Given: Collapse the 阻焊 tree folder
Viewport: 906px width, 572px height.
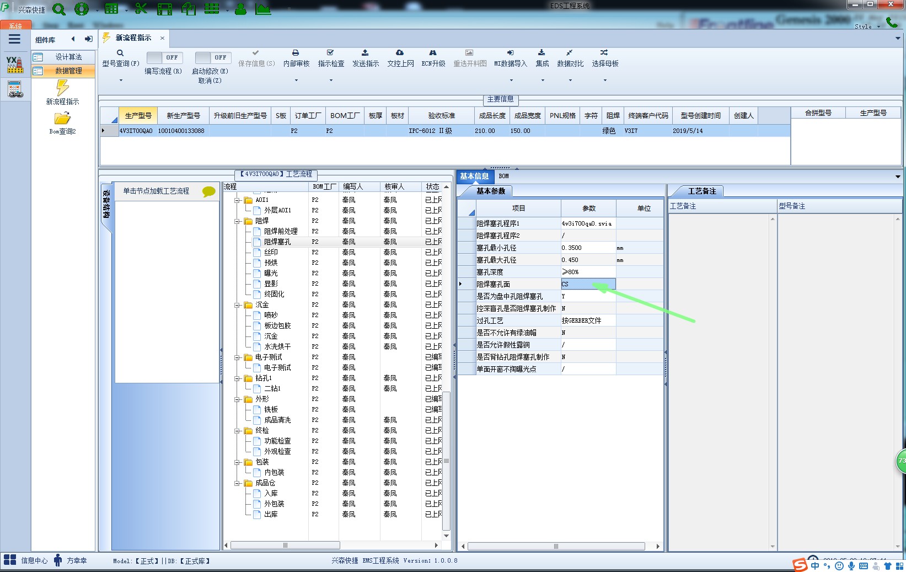Looking at the screenshot, I should pyautogui.click(x=237, y=221).
